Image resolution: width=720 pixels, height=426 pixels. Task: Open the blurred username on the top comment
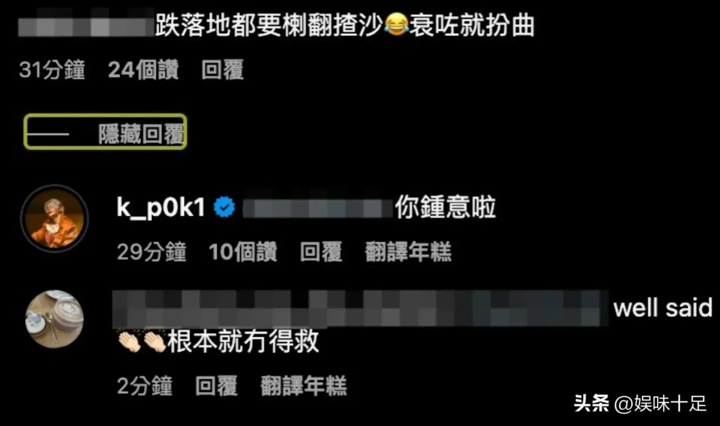(x=86, y=27)
